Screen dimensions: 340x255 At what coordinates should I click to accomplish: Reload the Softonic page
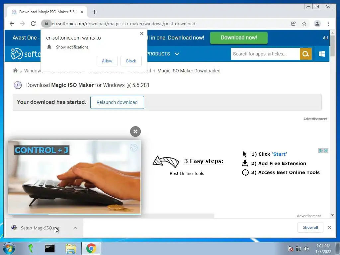coord(33,24)
